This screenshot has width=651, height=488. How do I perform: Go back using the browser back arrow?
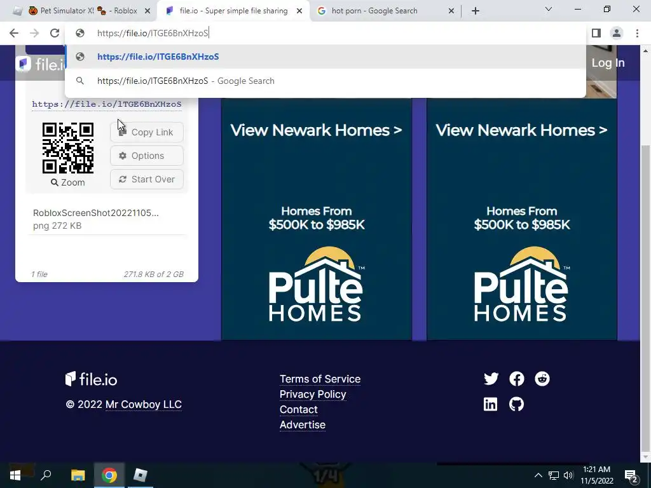(14, 33)
